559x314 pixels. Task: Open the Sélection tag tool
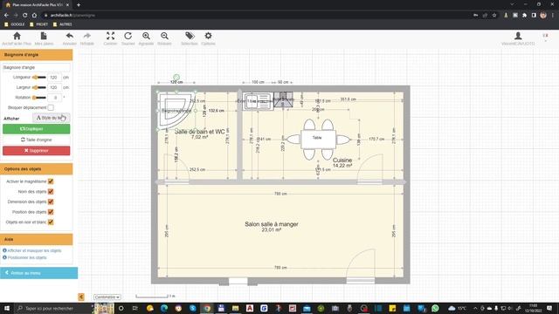[x=190, y=36]
